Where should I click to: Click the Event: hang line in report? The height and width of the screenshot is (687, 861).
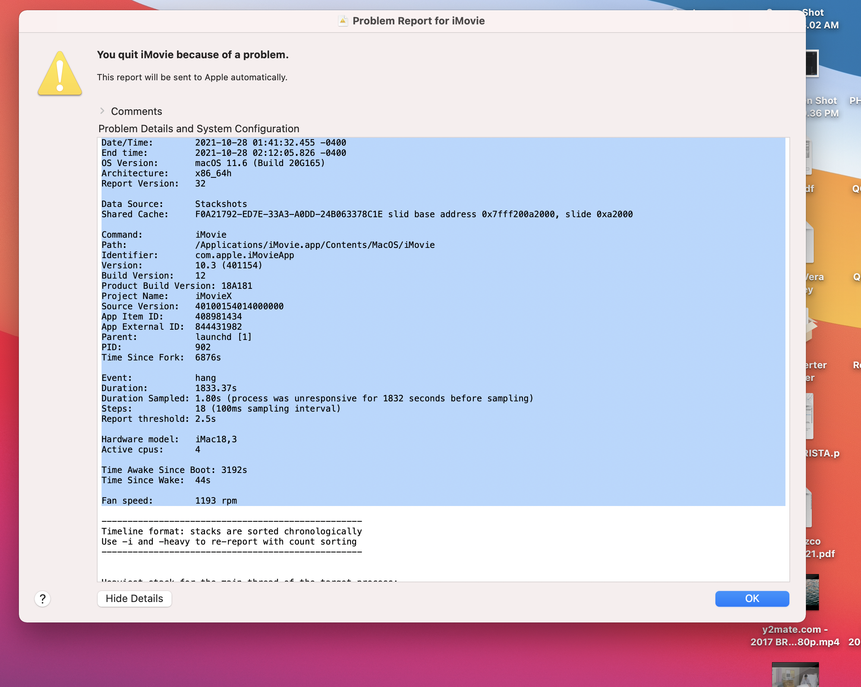click(159, 378)
